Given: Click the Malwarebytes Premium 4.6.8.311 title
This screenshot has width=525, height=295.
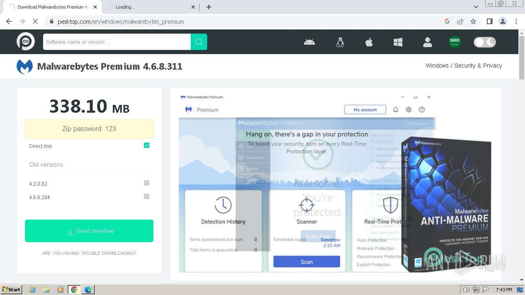Looking at the screenshot, I should (110, 66).
